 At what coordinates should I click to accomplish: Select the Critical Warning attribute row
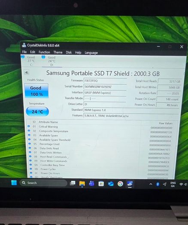click(x=100, y=127)
